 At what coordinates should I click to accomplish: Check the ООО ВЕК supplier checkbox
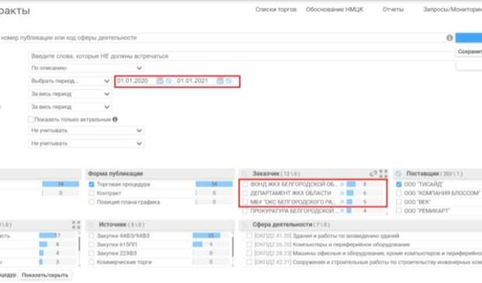click(x=399, y=202)
